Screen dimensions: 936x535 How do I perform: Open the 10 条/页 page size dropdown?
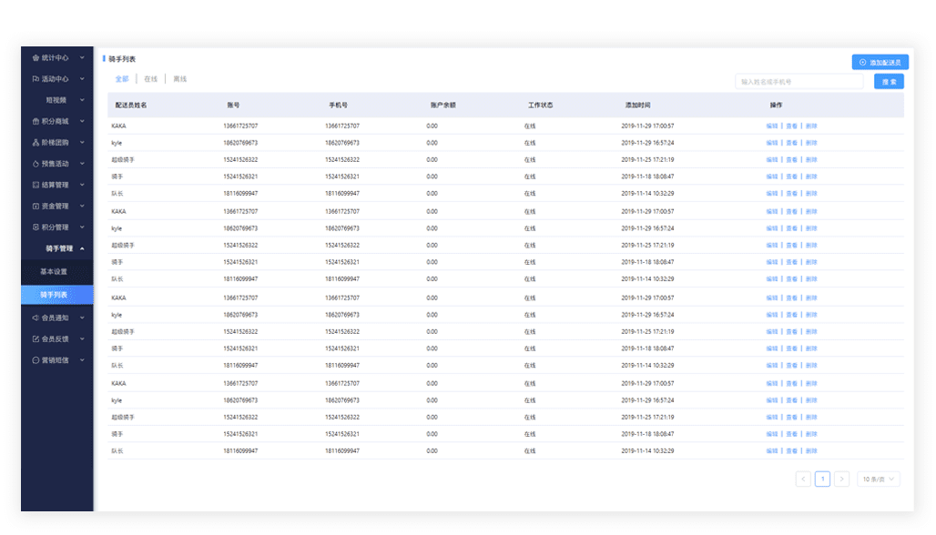(879, 479)
